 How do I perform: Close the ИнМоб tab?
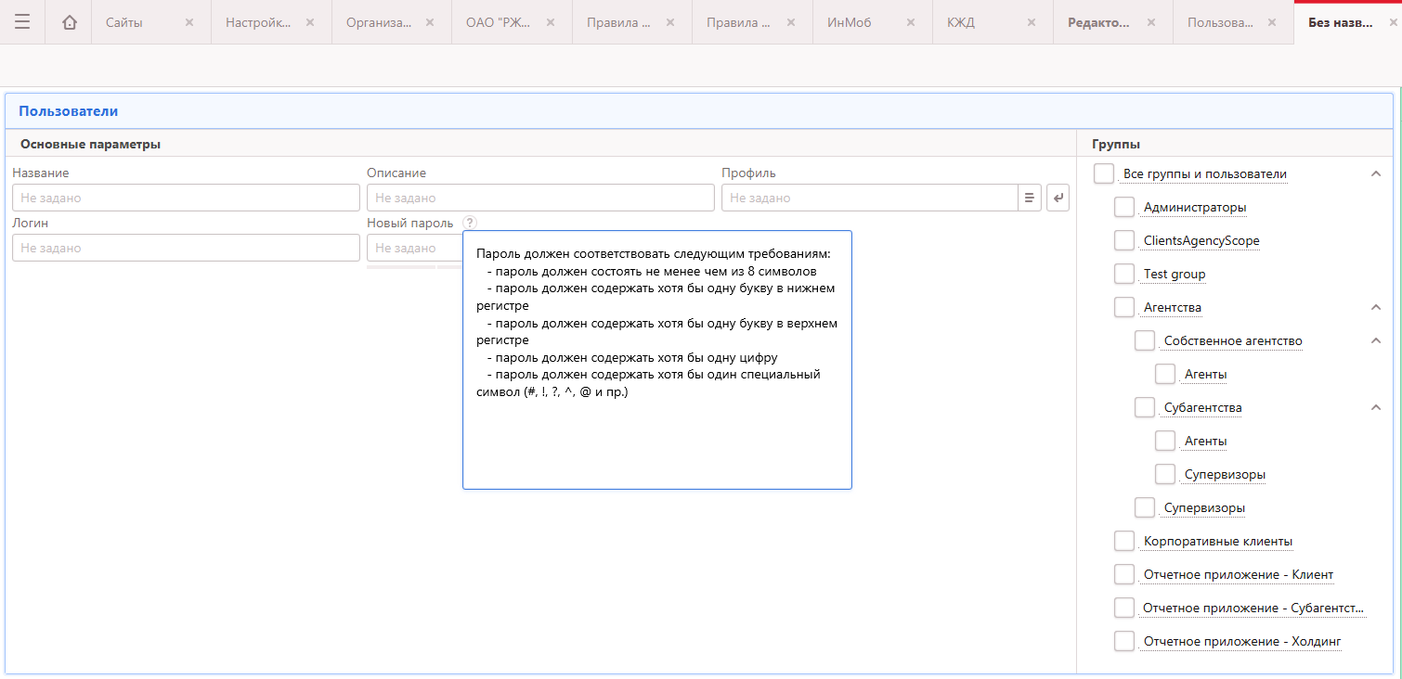tap(911, 22)
